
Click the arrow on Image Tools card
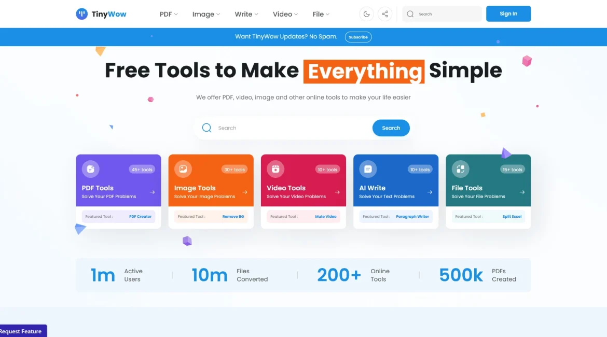pyautogui.click(x=245, y=192)
